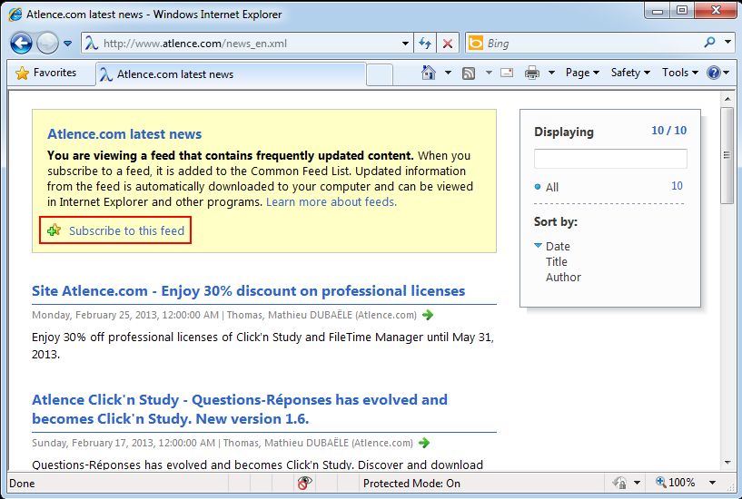Click the search magnifier icon

709,43
